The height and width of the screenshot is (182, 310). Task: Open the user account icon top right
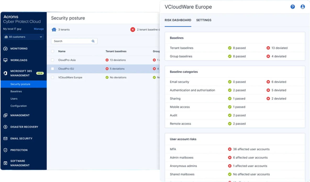303,7
